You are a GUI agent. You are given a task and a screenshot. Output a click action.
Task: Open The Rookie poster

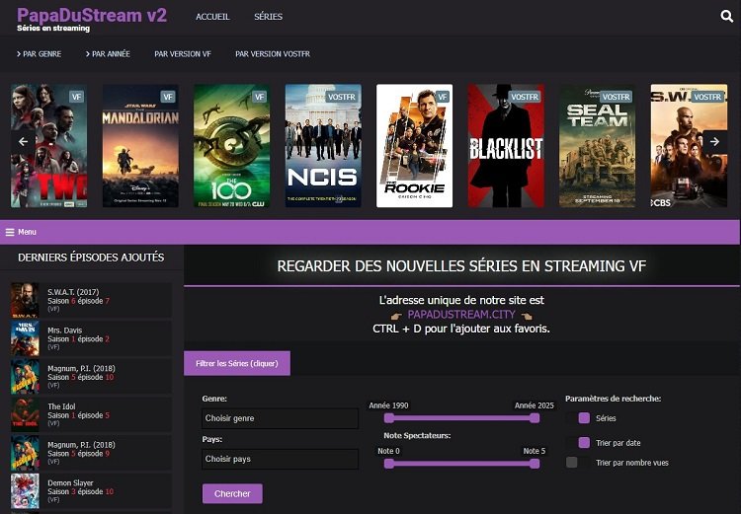point(414,146)
